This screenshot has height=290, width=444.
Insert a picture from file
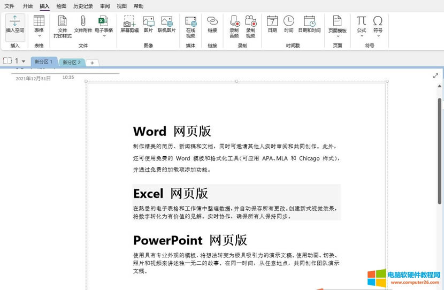click(148, 25)
